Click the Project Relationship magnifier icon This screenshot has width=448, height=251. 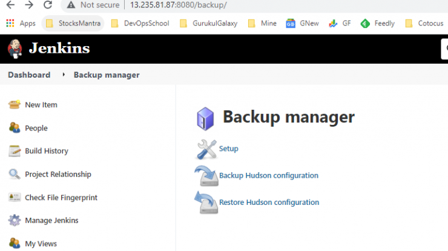pos(15,174)
